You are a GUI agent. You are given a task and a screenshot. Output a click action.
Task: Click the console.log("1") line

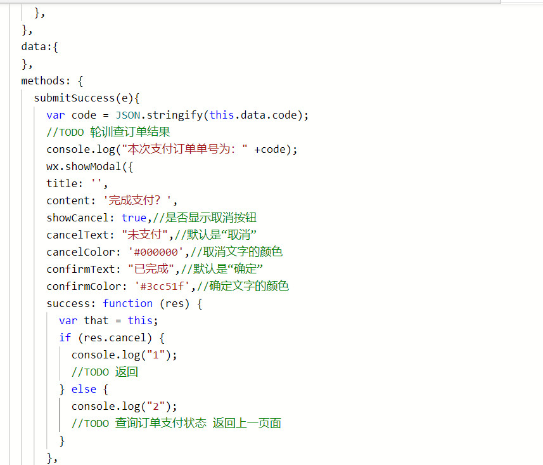(124, 355)
